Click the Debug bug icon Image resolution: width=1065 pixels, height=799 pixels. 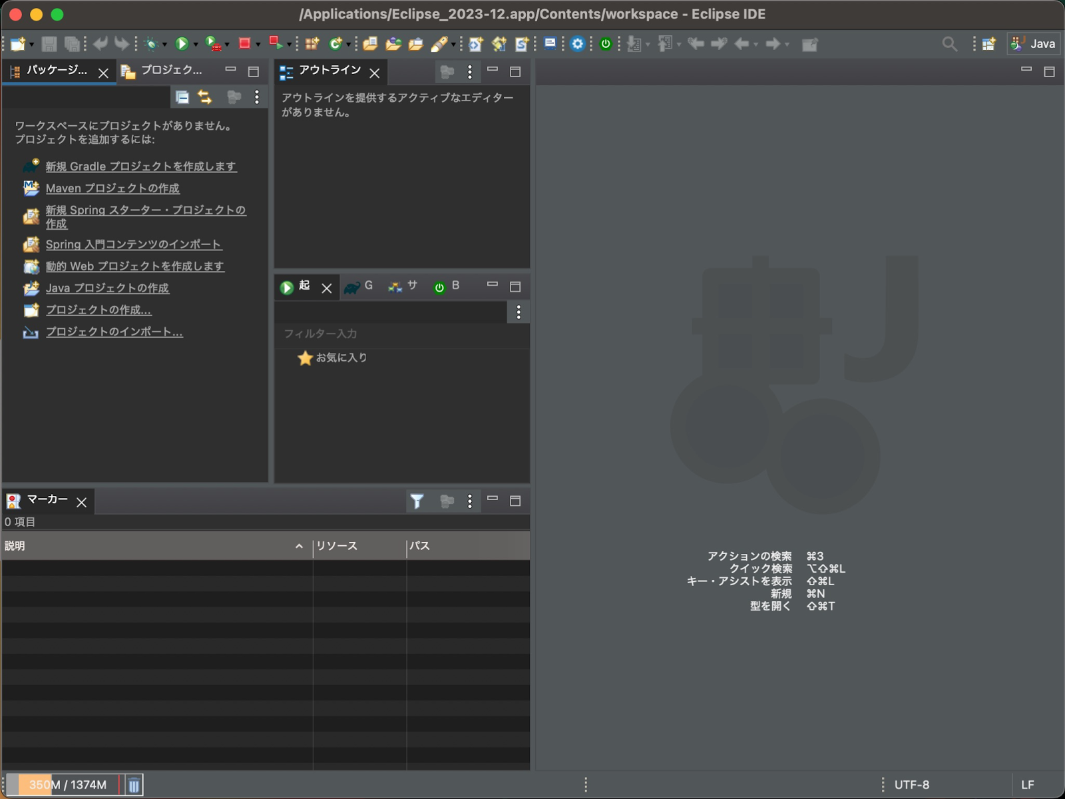tap(151, 44)
